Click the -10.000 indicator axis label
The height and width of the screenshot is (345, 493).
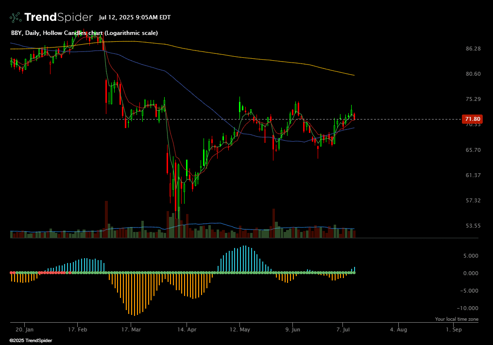[469, 308]
